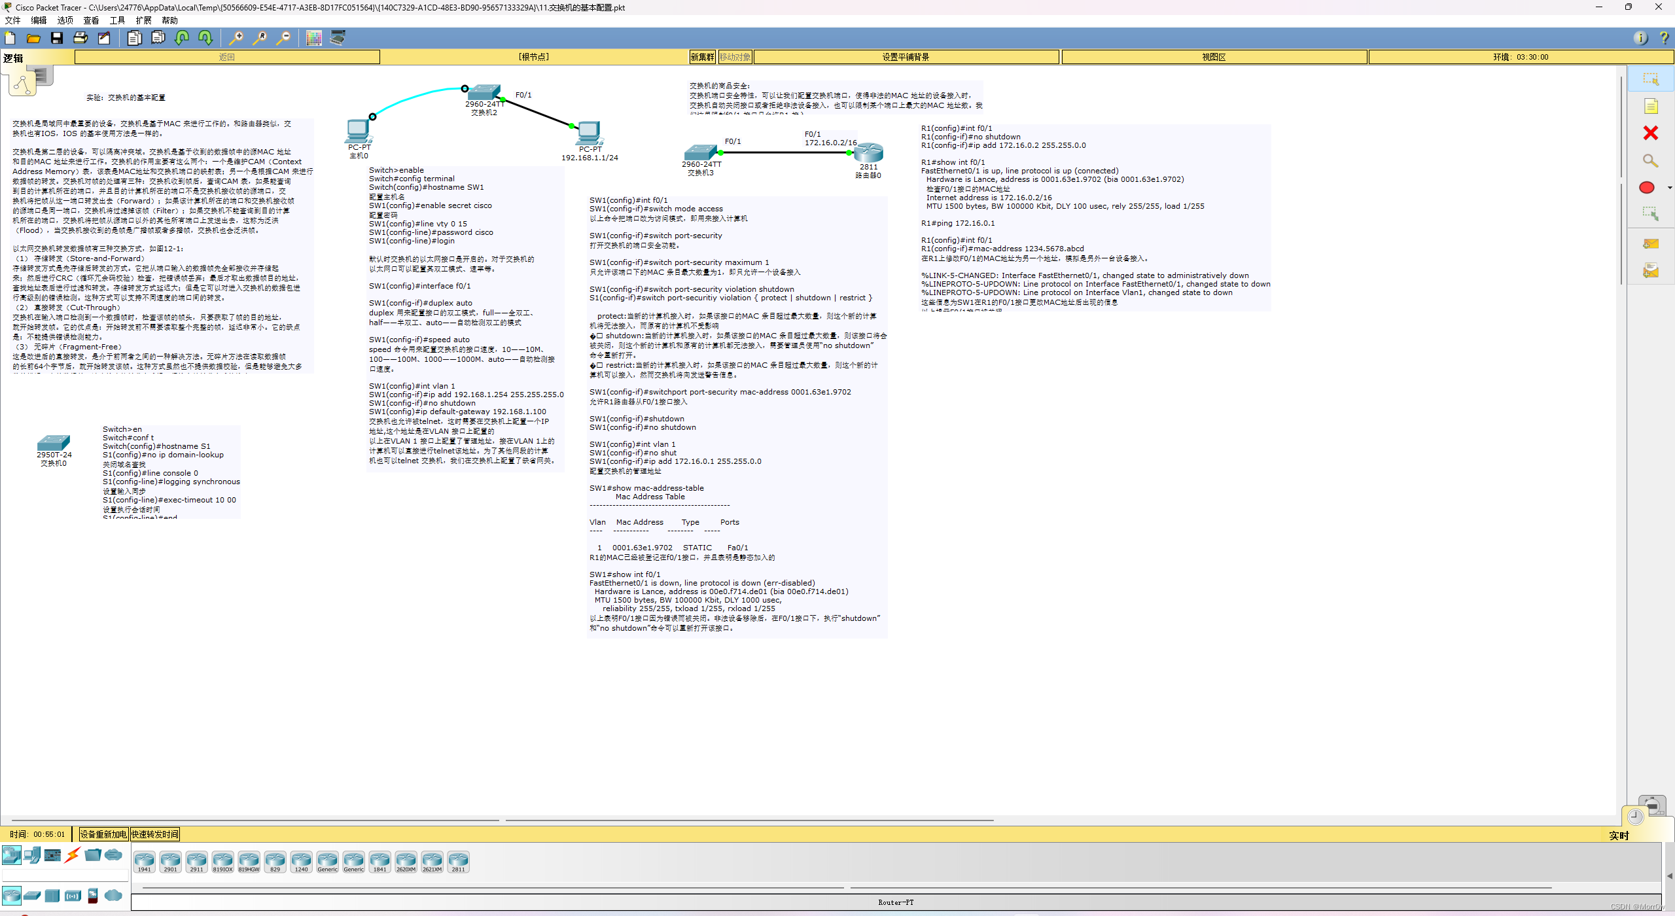Select Components category icon

[52, 854]
